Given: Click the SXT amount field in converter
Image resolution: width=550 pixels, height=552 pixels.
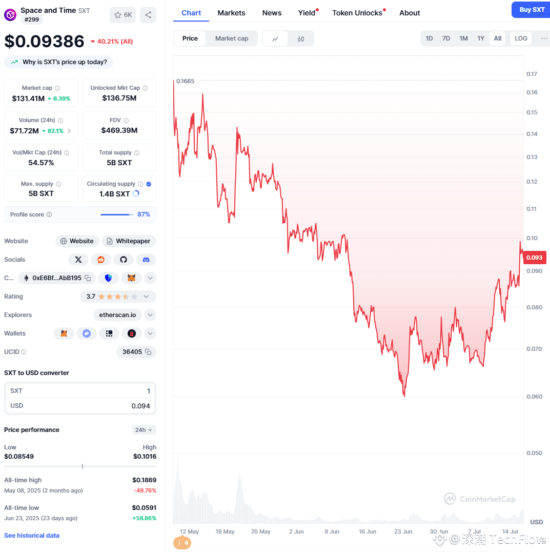Looking at the screenshot, I should [x=80, y=391].
